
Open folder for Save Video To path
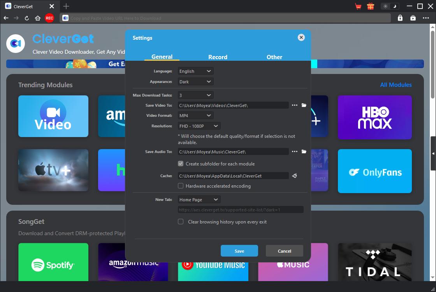[x=304, y=105]
